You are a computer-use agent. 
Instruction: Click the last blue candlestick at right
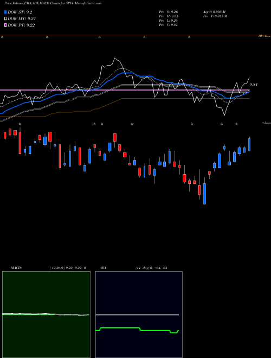pyautogui.click(x=249, y=144)
